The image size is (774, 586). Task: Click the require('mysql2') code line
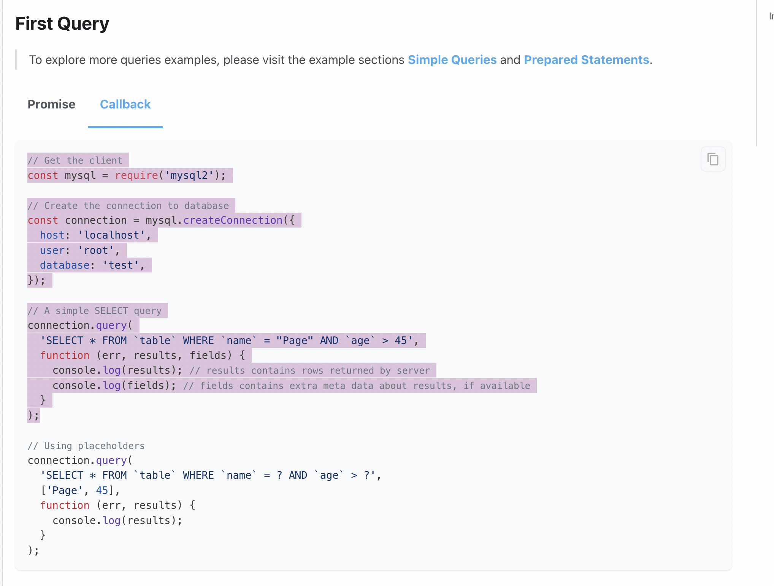(x=127, y=175)
